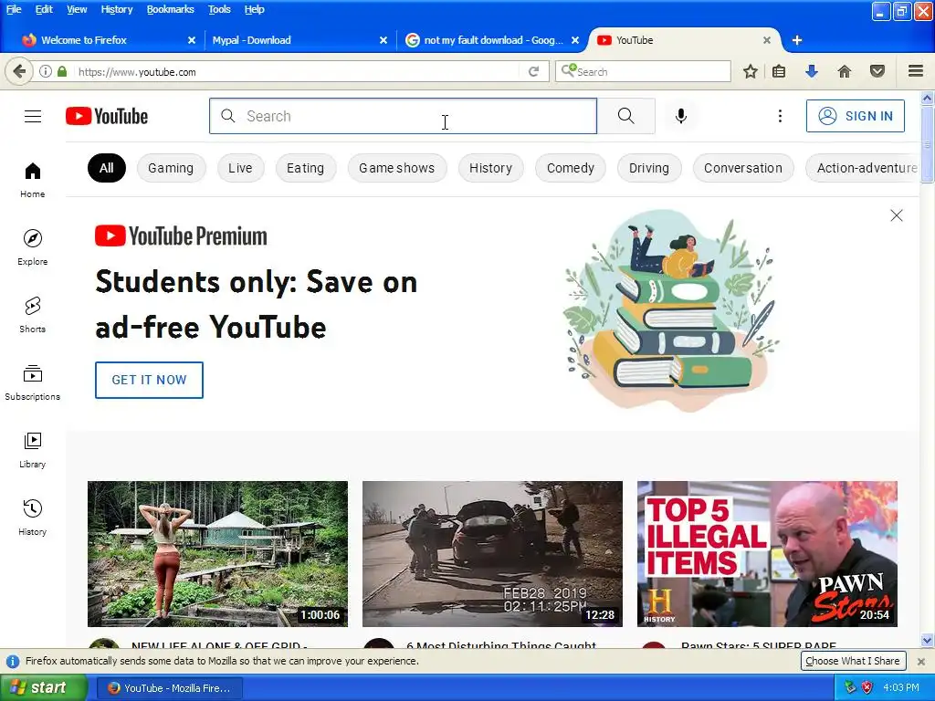The height and width of the screenshot is (701, 935).
Task: Click Choose What I Share button
Action: coord(853,661)
